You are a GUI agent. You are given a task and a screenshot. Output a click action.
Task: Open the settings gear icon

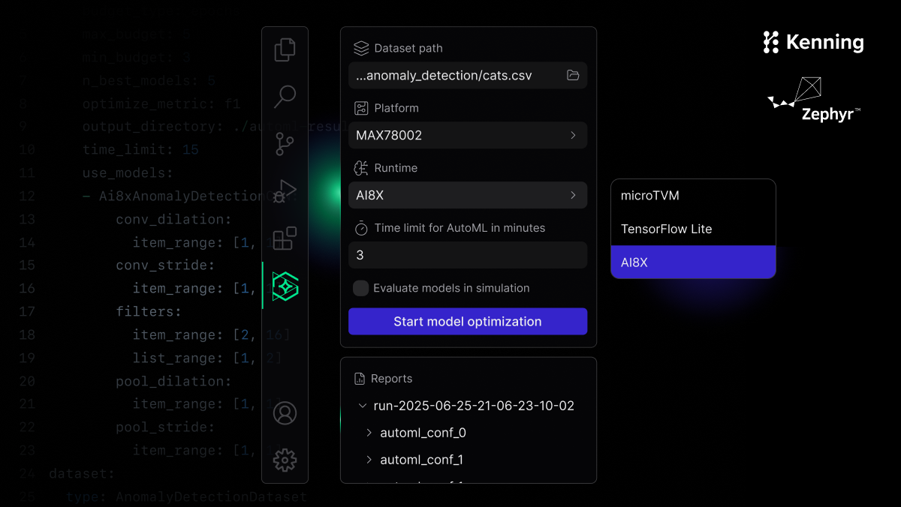(x=285, y=460)
